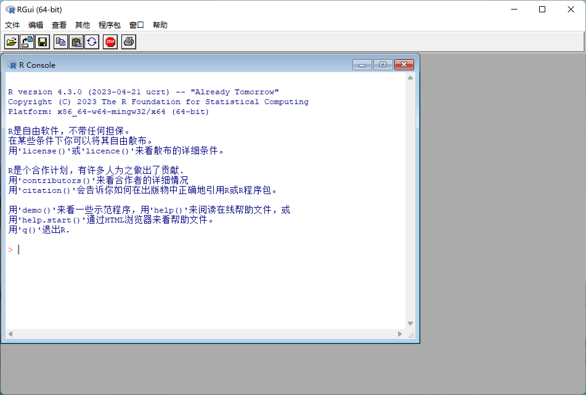Open the 帮助 menu
Image resolution: width=586 pixels, height=395 pixels.
[160, 25]
